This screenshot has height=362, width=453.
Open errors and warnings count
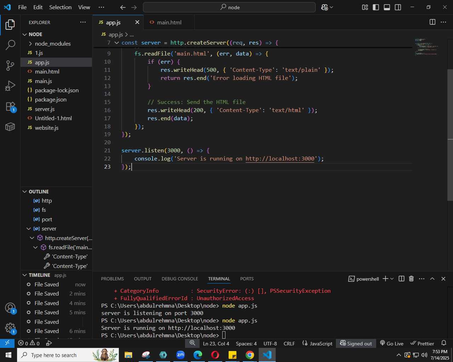click(x=29, y=343)
